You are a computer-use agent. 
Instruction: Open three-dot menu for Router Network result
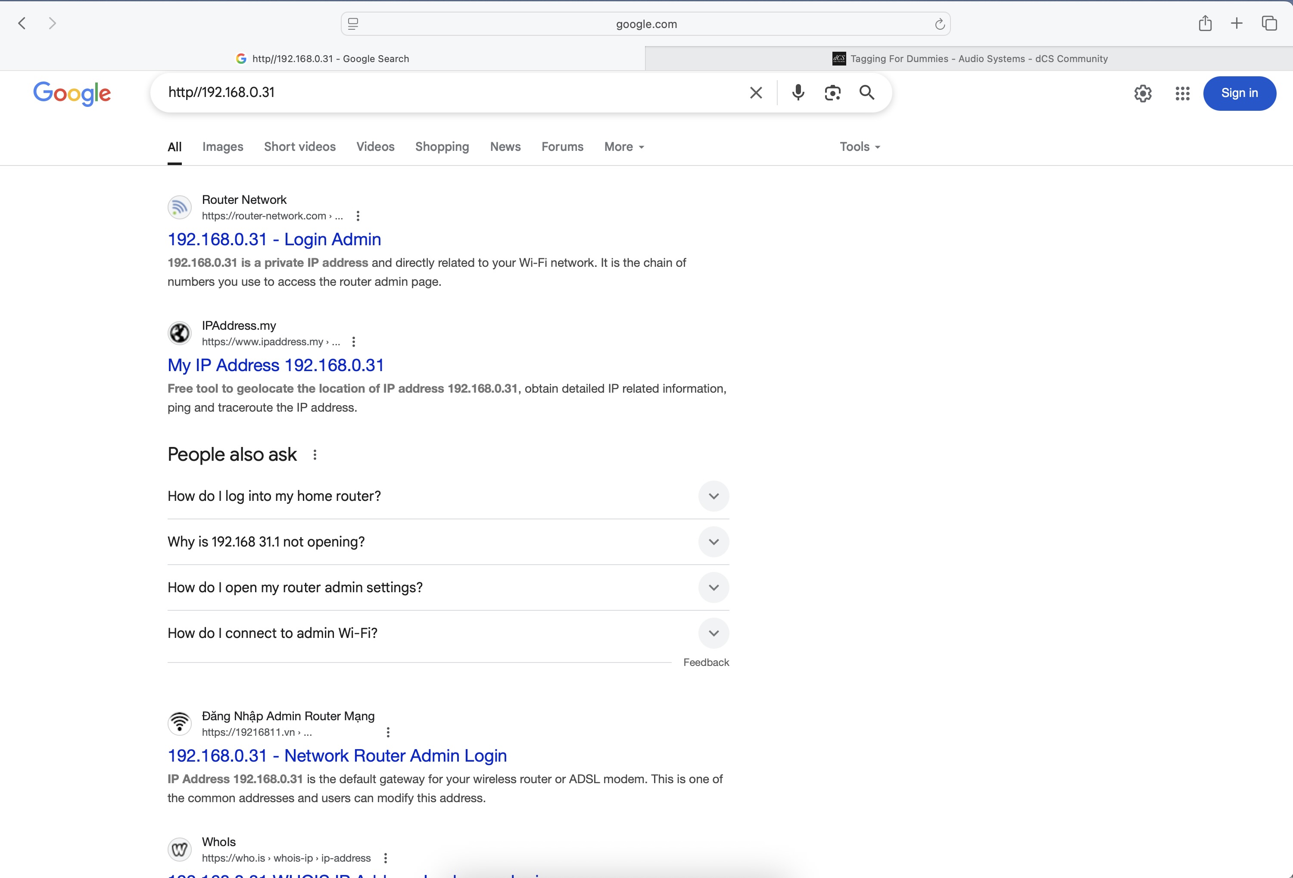(358, 216)
